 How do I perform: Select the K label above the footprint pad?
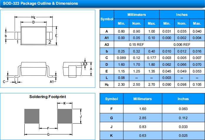click(x=65, y=103)
